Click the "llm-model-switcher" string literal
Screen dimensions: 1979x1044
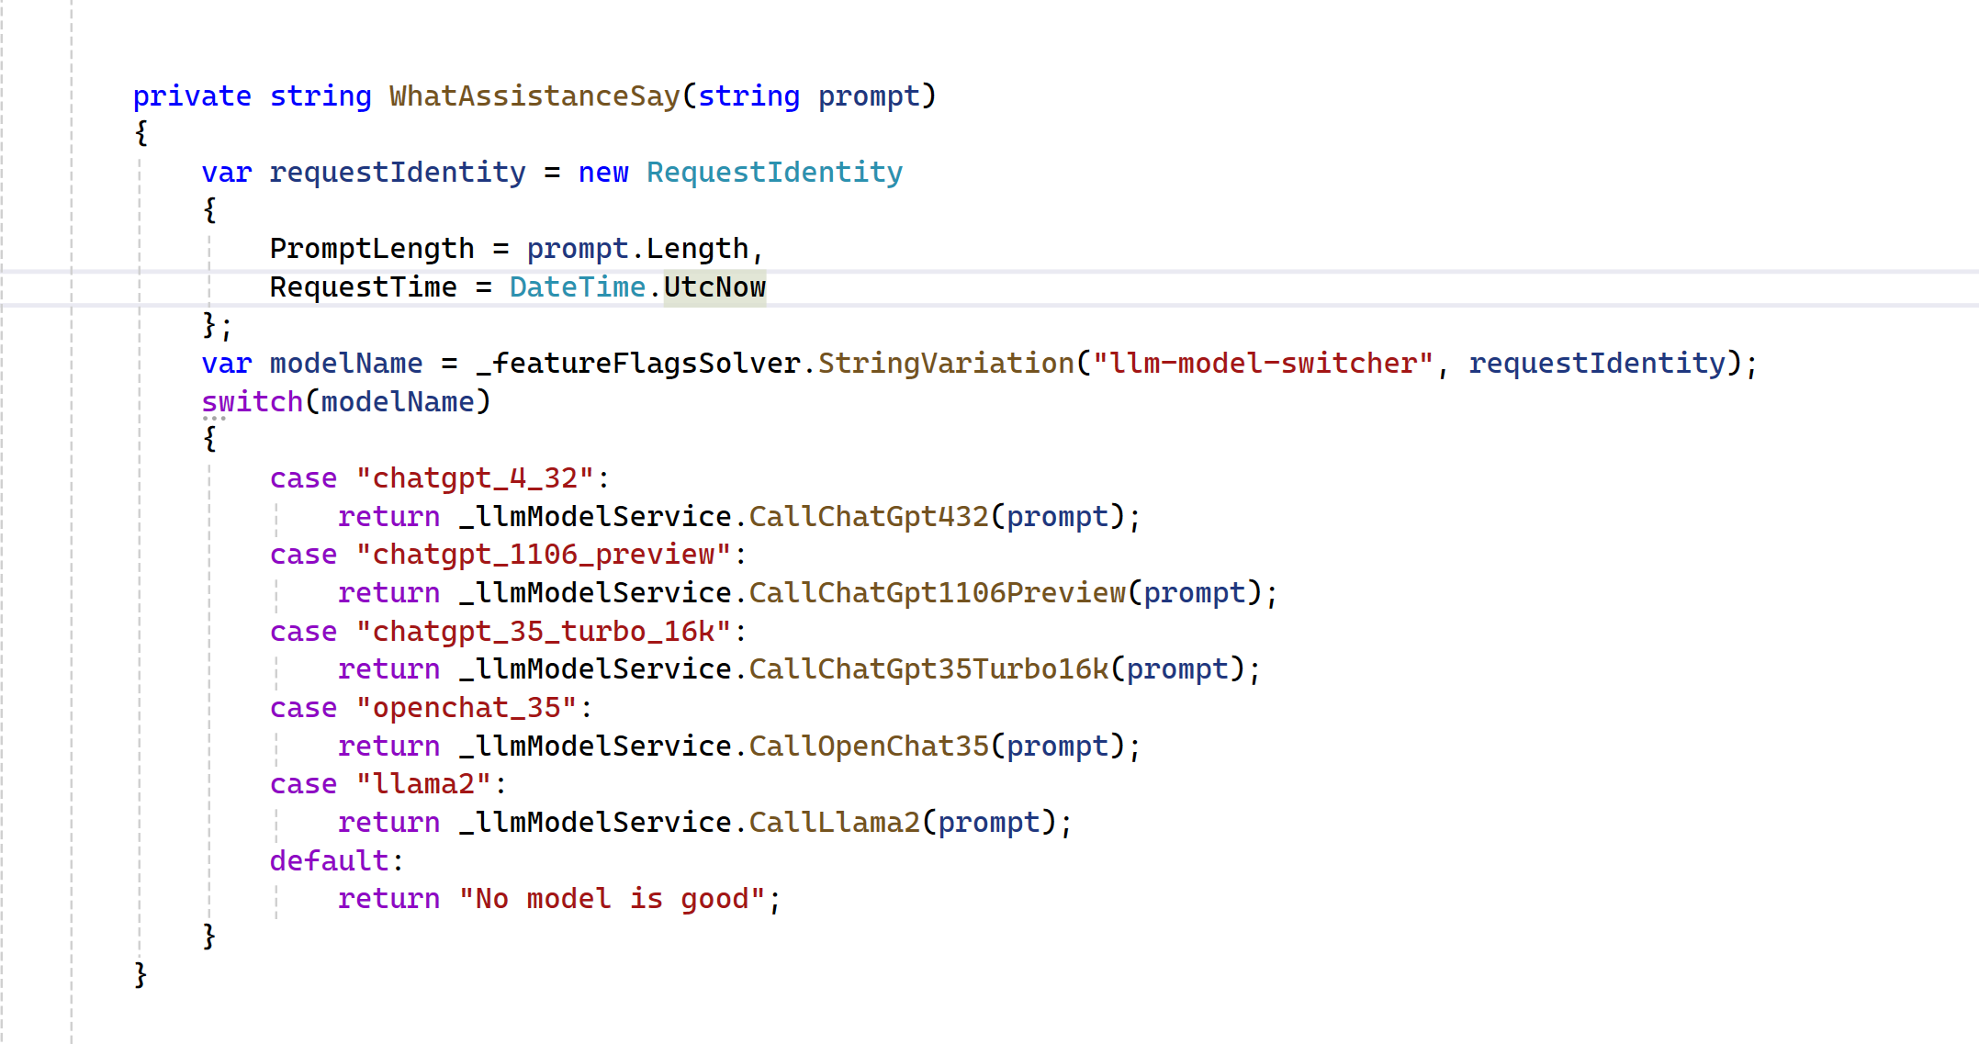tap(1263, 364)
